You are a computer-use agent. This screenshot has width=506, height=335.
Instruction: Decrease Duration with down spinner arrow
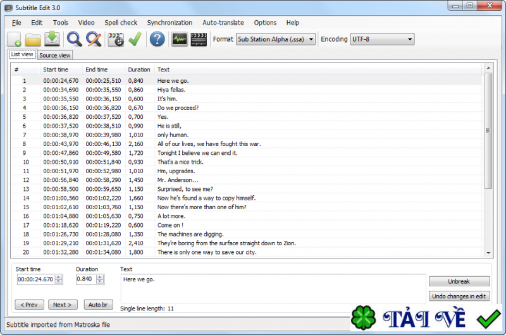coord(100,281)
